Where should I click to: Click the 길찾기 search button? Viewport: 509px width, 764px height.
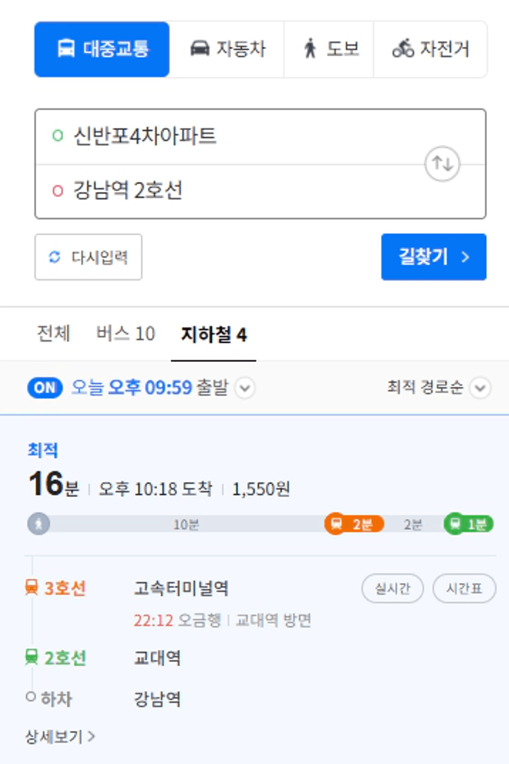434,257
